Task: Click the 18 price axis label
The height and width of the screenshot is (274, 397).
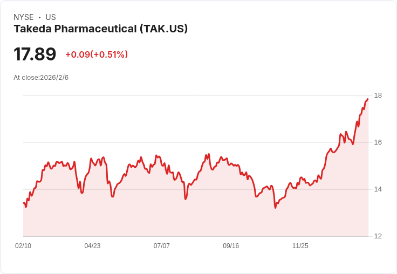Action: (x=378, y=95)
